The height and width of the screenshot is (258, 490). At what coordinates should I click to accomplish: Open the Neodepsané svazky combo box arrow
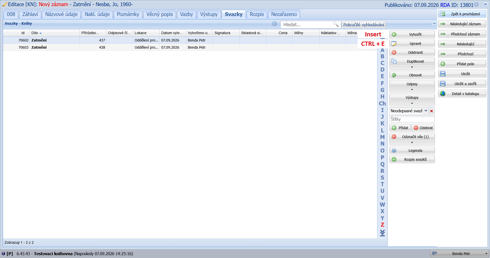pyautogui.click(x=426, y=111)
